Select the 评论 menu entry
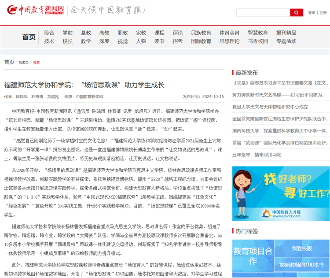Image resolution: width=330 pixels, height=278 pixels. [178, 33]
